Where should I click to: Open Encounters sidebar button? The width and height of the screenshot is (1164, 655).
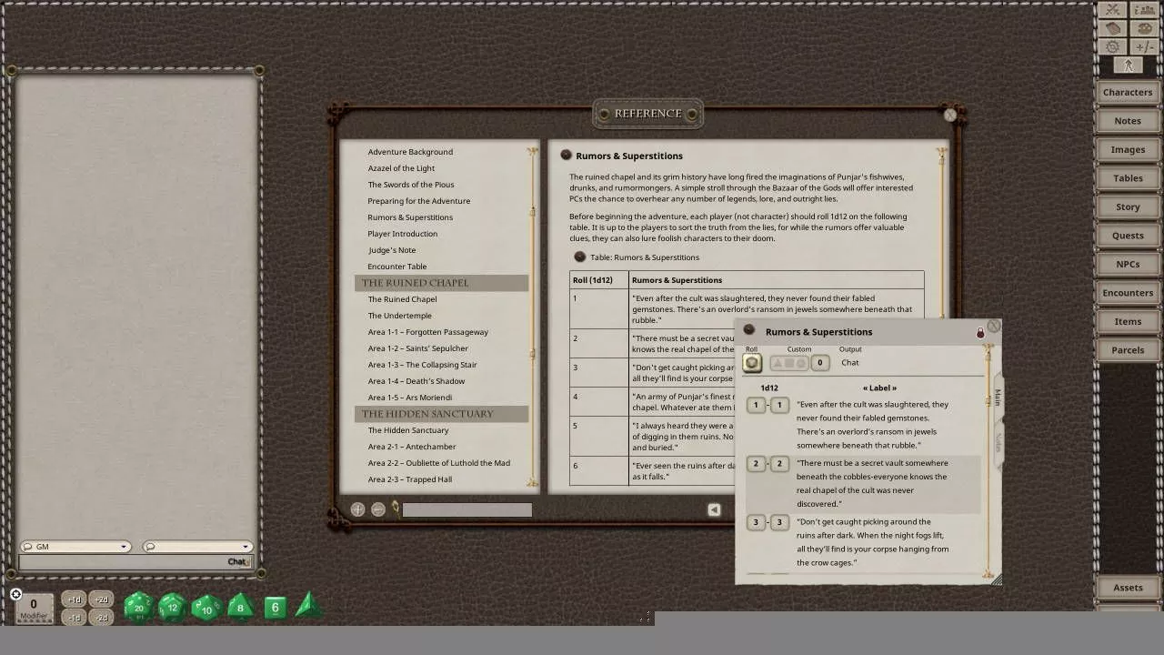1128,293
